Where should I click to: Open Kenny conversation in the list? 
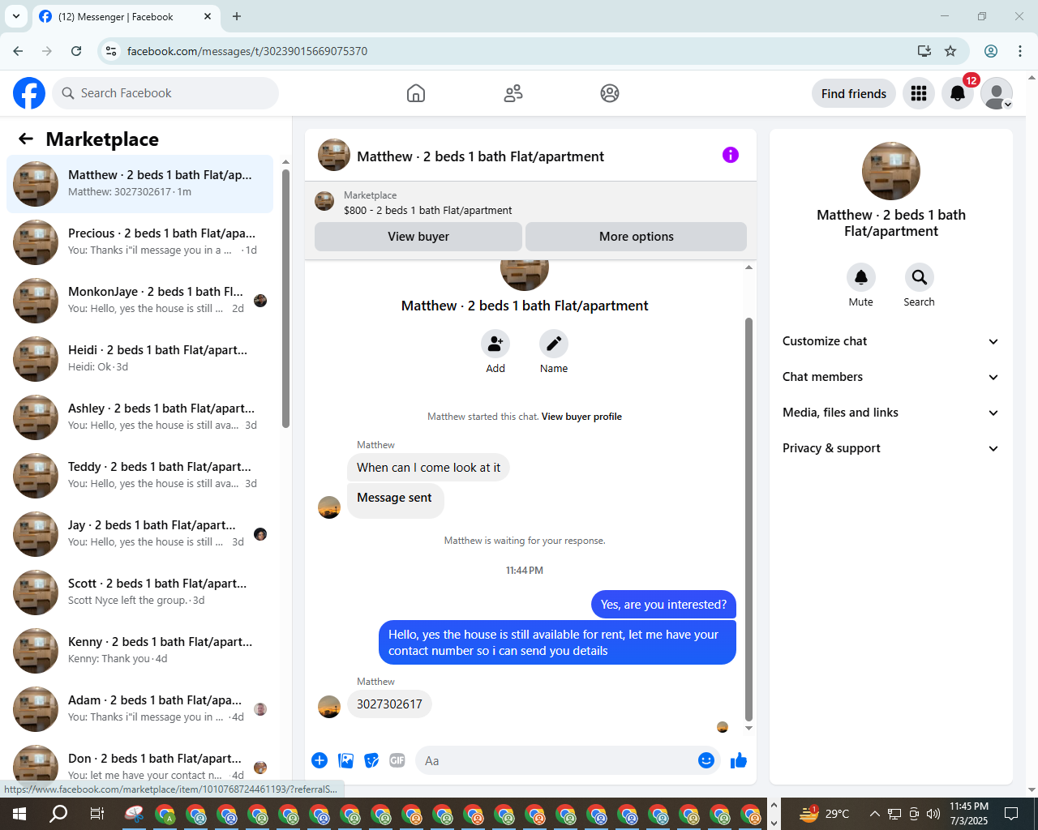point(140,651)
